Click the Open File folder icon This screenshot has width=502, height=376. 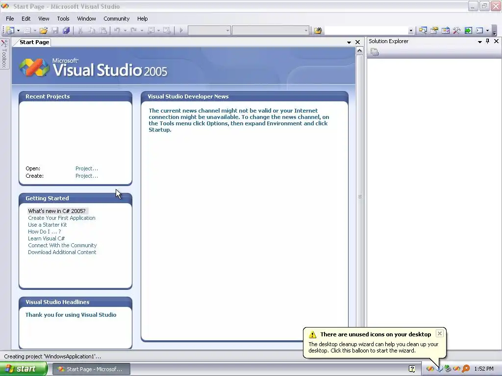(44, 30)
